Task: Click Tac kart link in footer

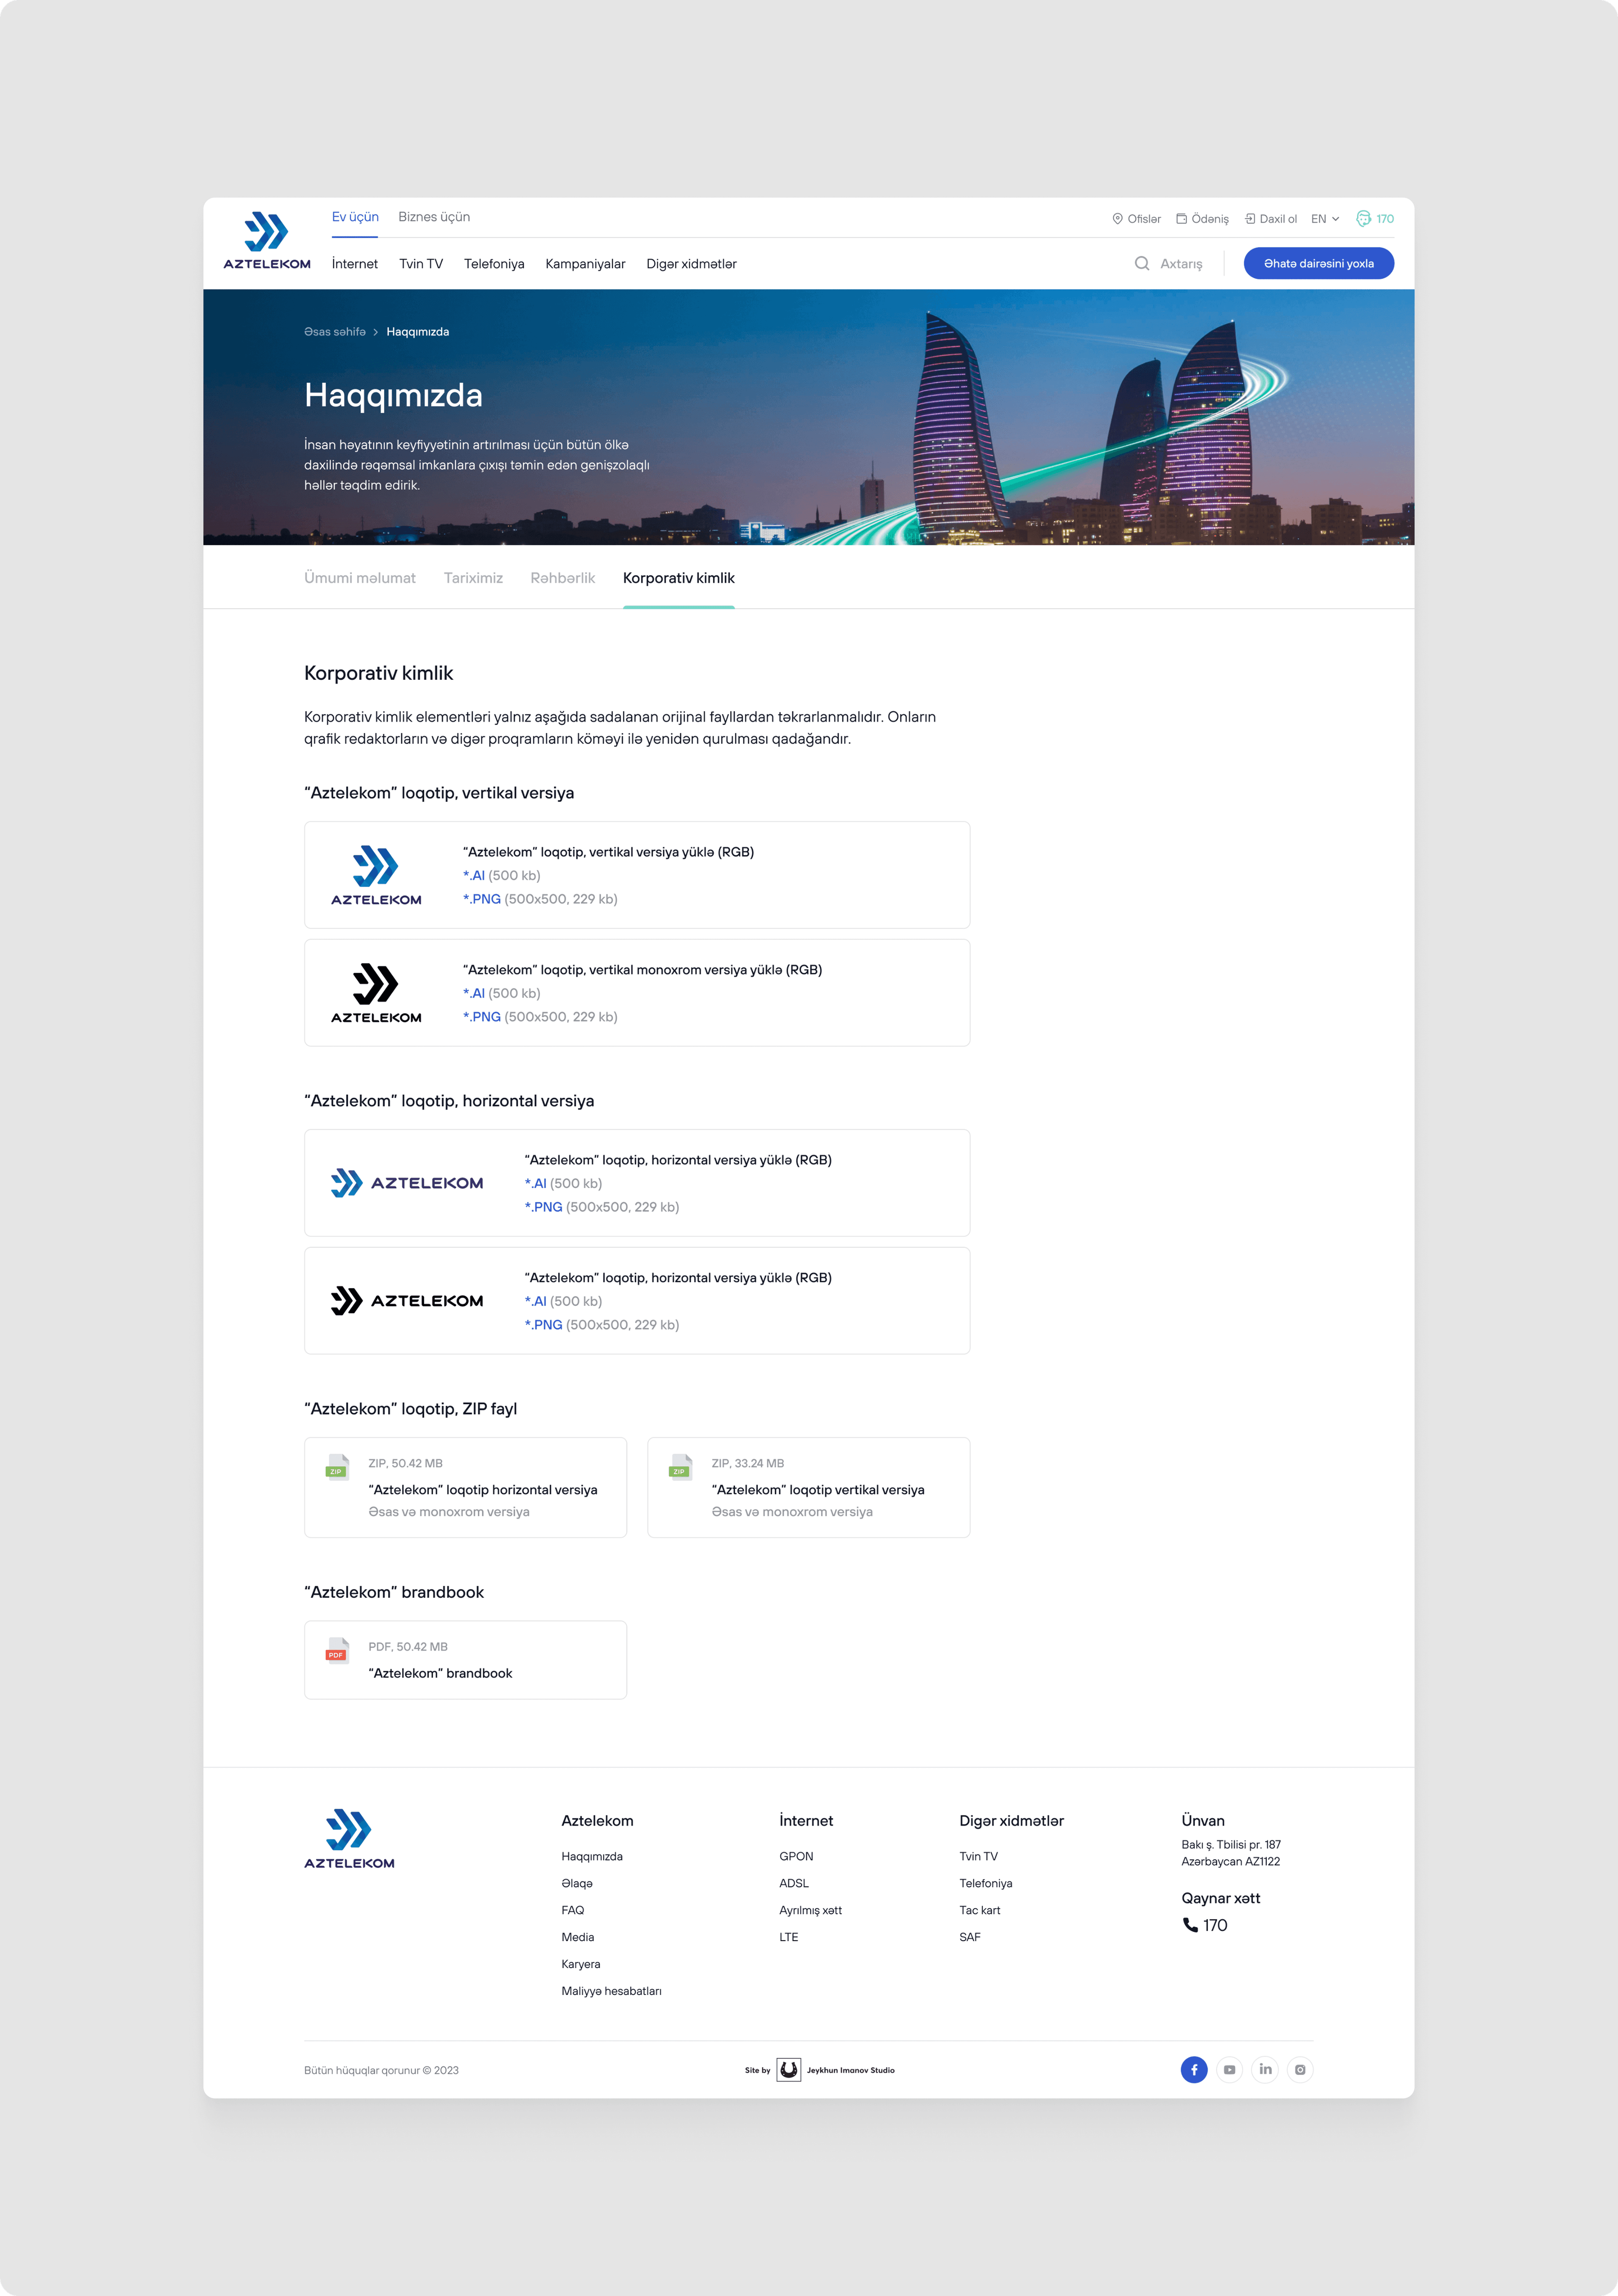Action: click(980, 1911)
